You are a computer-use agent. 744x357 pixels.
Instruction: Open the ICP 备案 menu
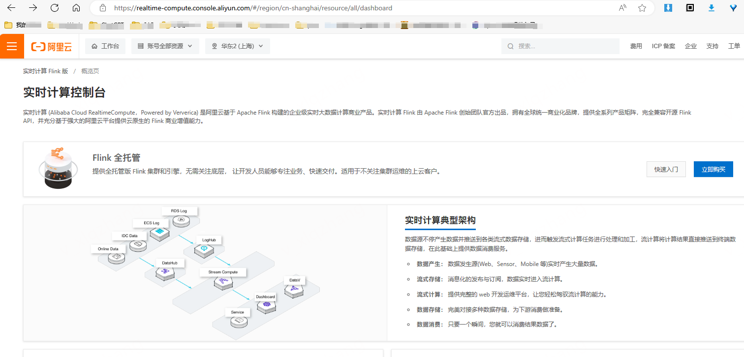(x=663, y=46)
